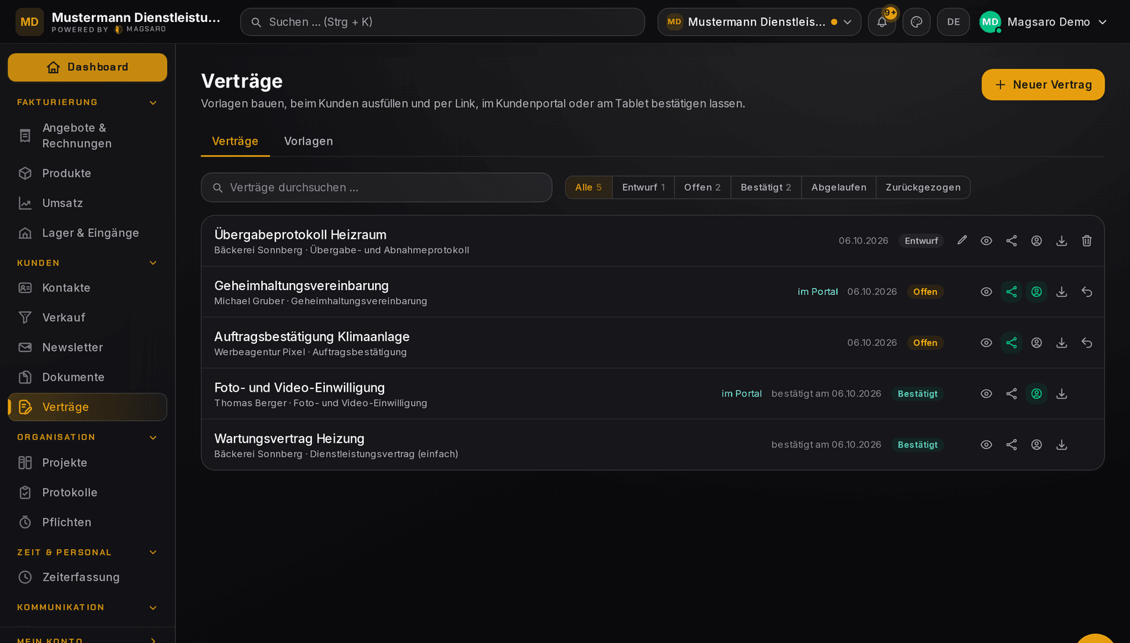Switch to the Vorlagen tab
Screen dimensions: 1130x643
(309, 141)
